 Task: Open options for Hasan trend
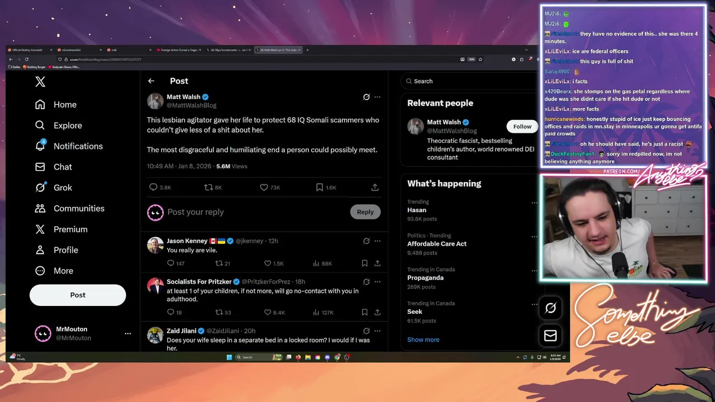click(534, 203)
